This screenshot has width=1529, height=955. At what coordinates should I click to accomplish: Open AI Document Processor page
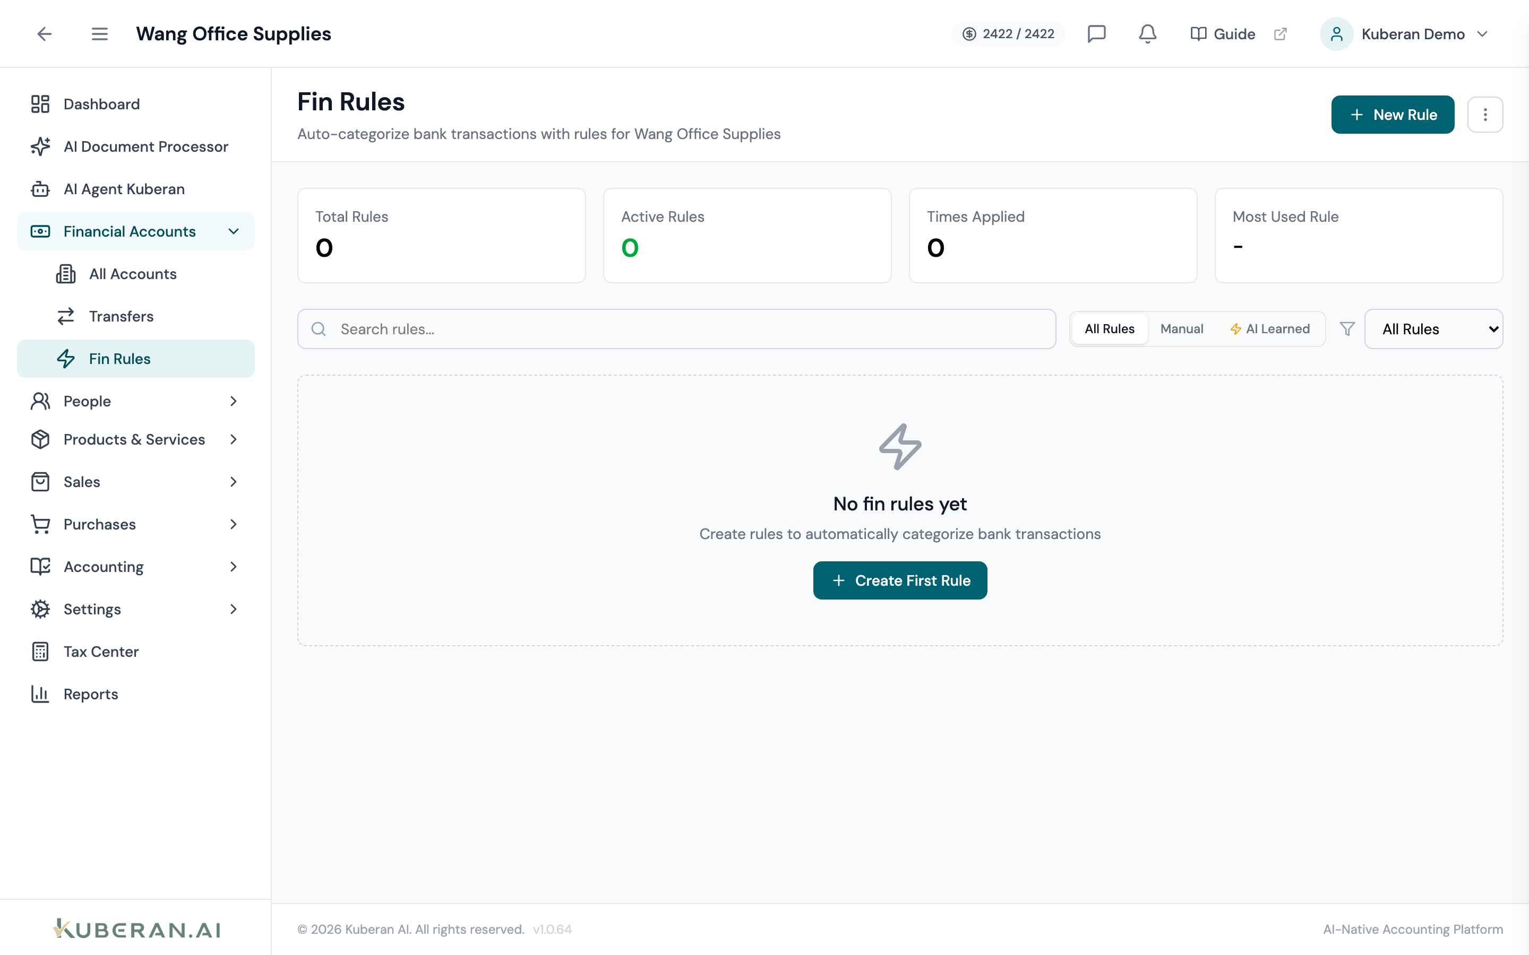tap(136, 146)
